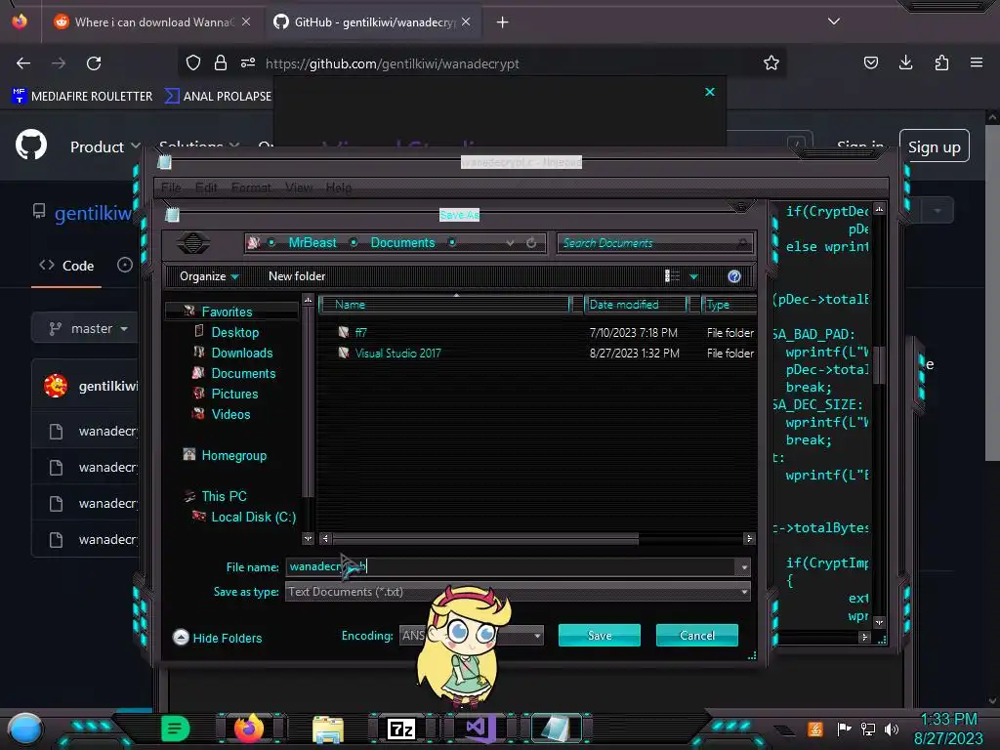Open the Encoding dropdown
Viewport: 1000px width, 750px height.
tap(472, 635)
